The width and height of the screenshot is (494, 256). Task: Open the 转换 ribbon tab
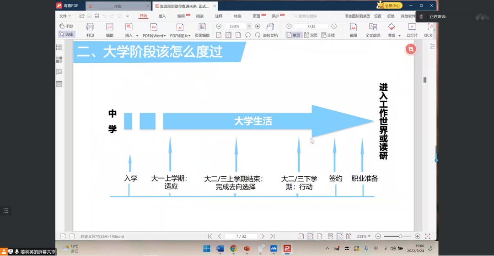tap(237, 16)
